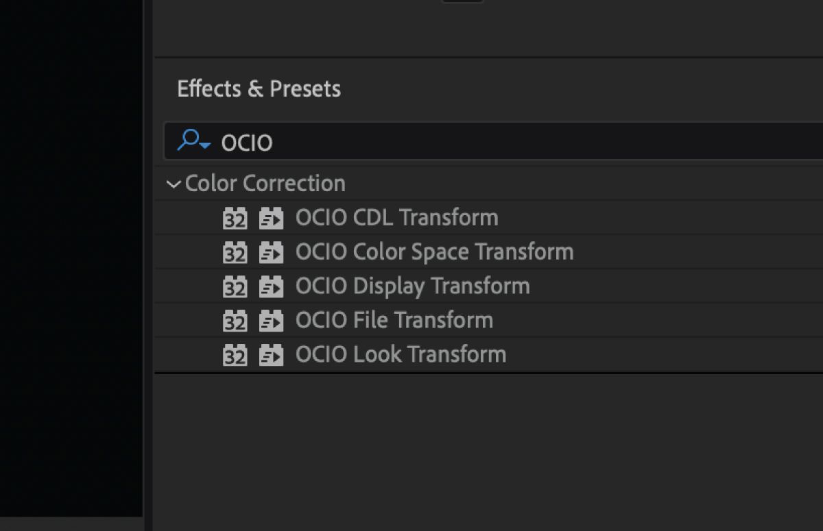Click the 32-bit icon next to OCIO File Transform
The width and height of the screenshot is (823, 531).
coord(236,320)
